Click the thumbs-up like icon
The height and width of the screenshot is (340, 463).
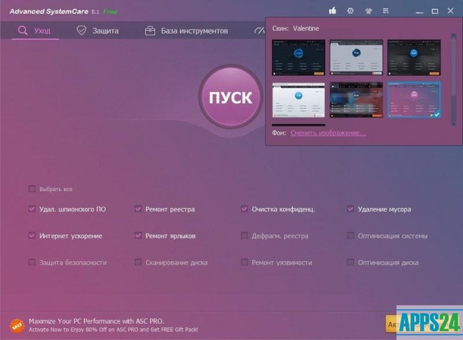(332, 11)
